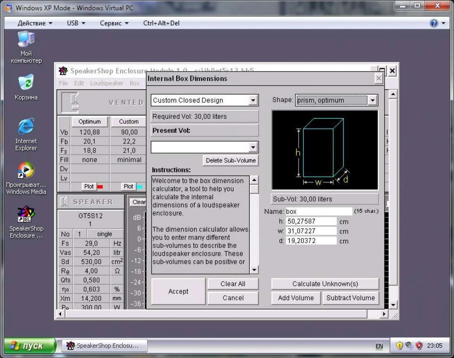The image size is (454, 358).
Task: Click the Accept button
Action: (x=178, y=291)
